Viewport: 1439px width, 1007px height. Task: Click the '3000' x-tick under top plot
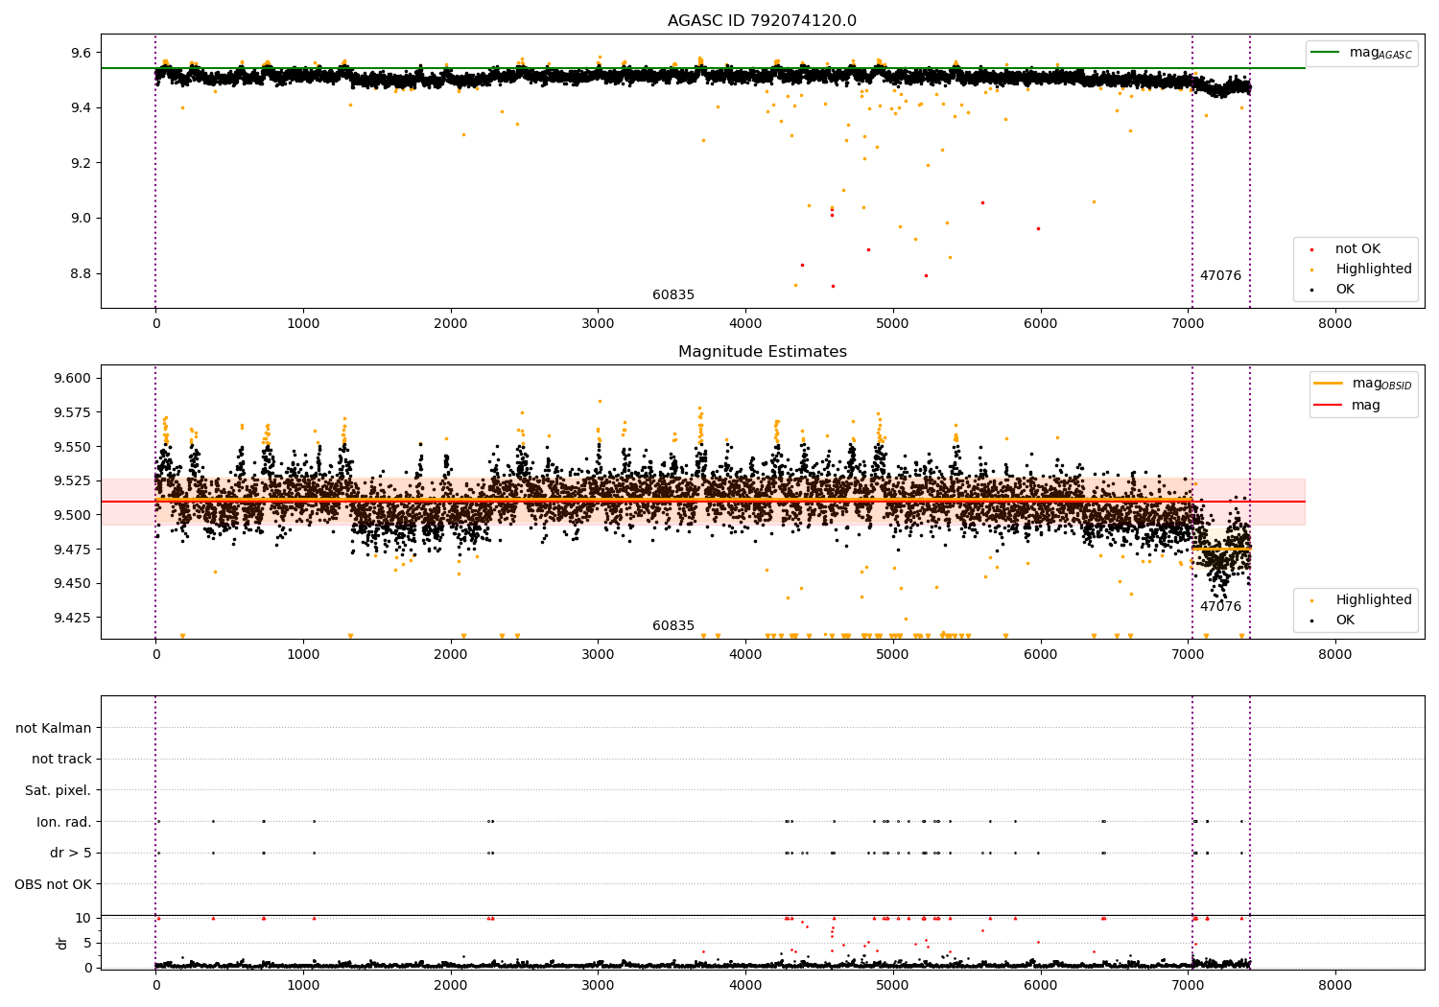coord(598,324)
